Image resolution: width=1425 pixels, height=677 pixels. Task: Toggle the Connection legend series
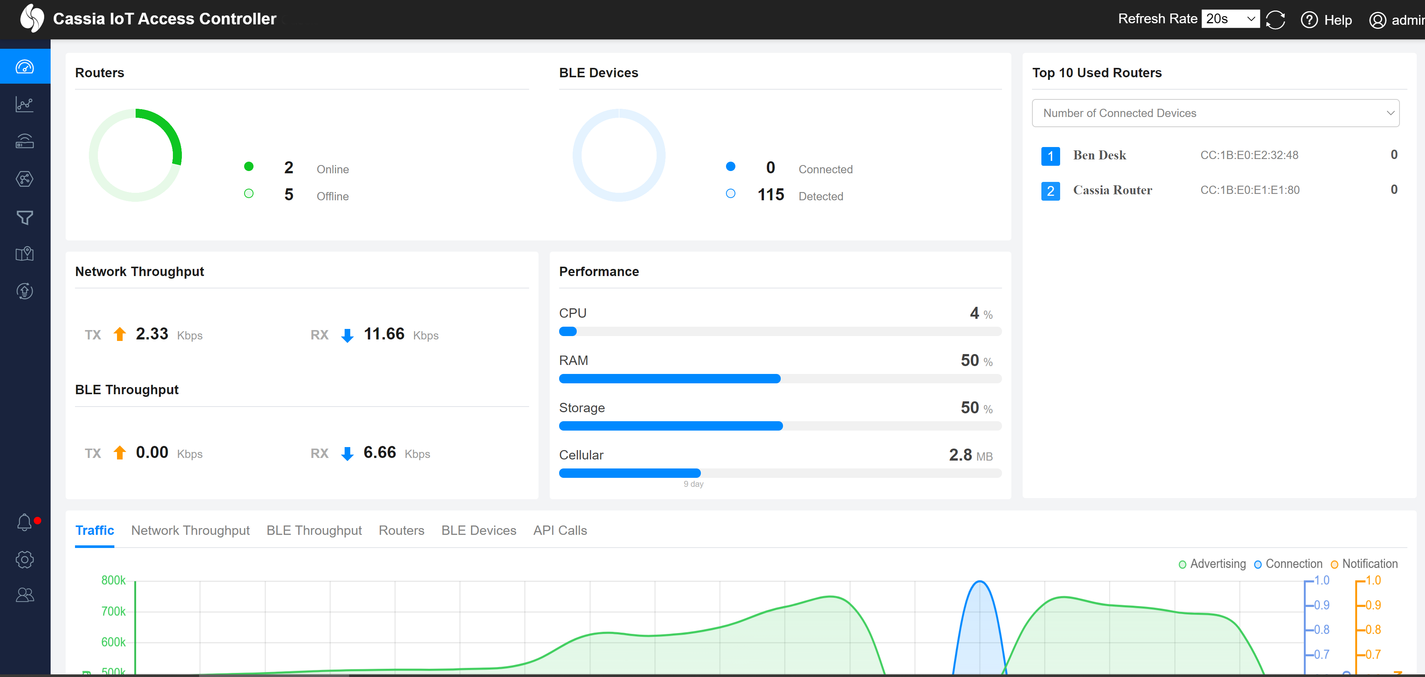pos(1288,564)
